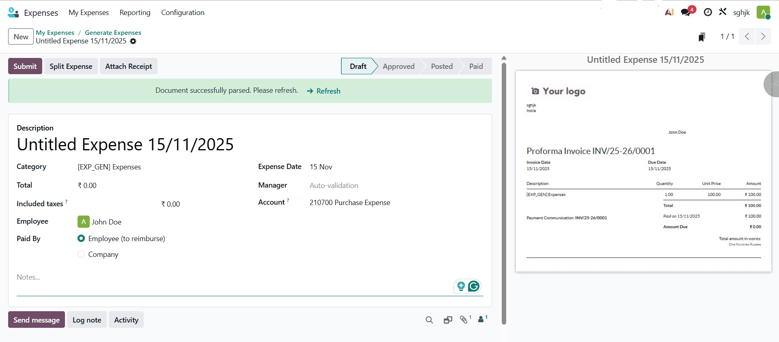Viewport: 779px width, 342px height.
Task: Open the Expense Date picker
Action: point(396,167)
